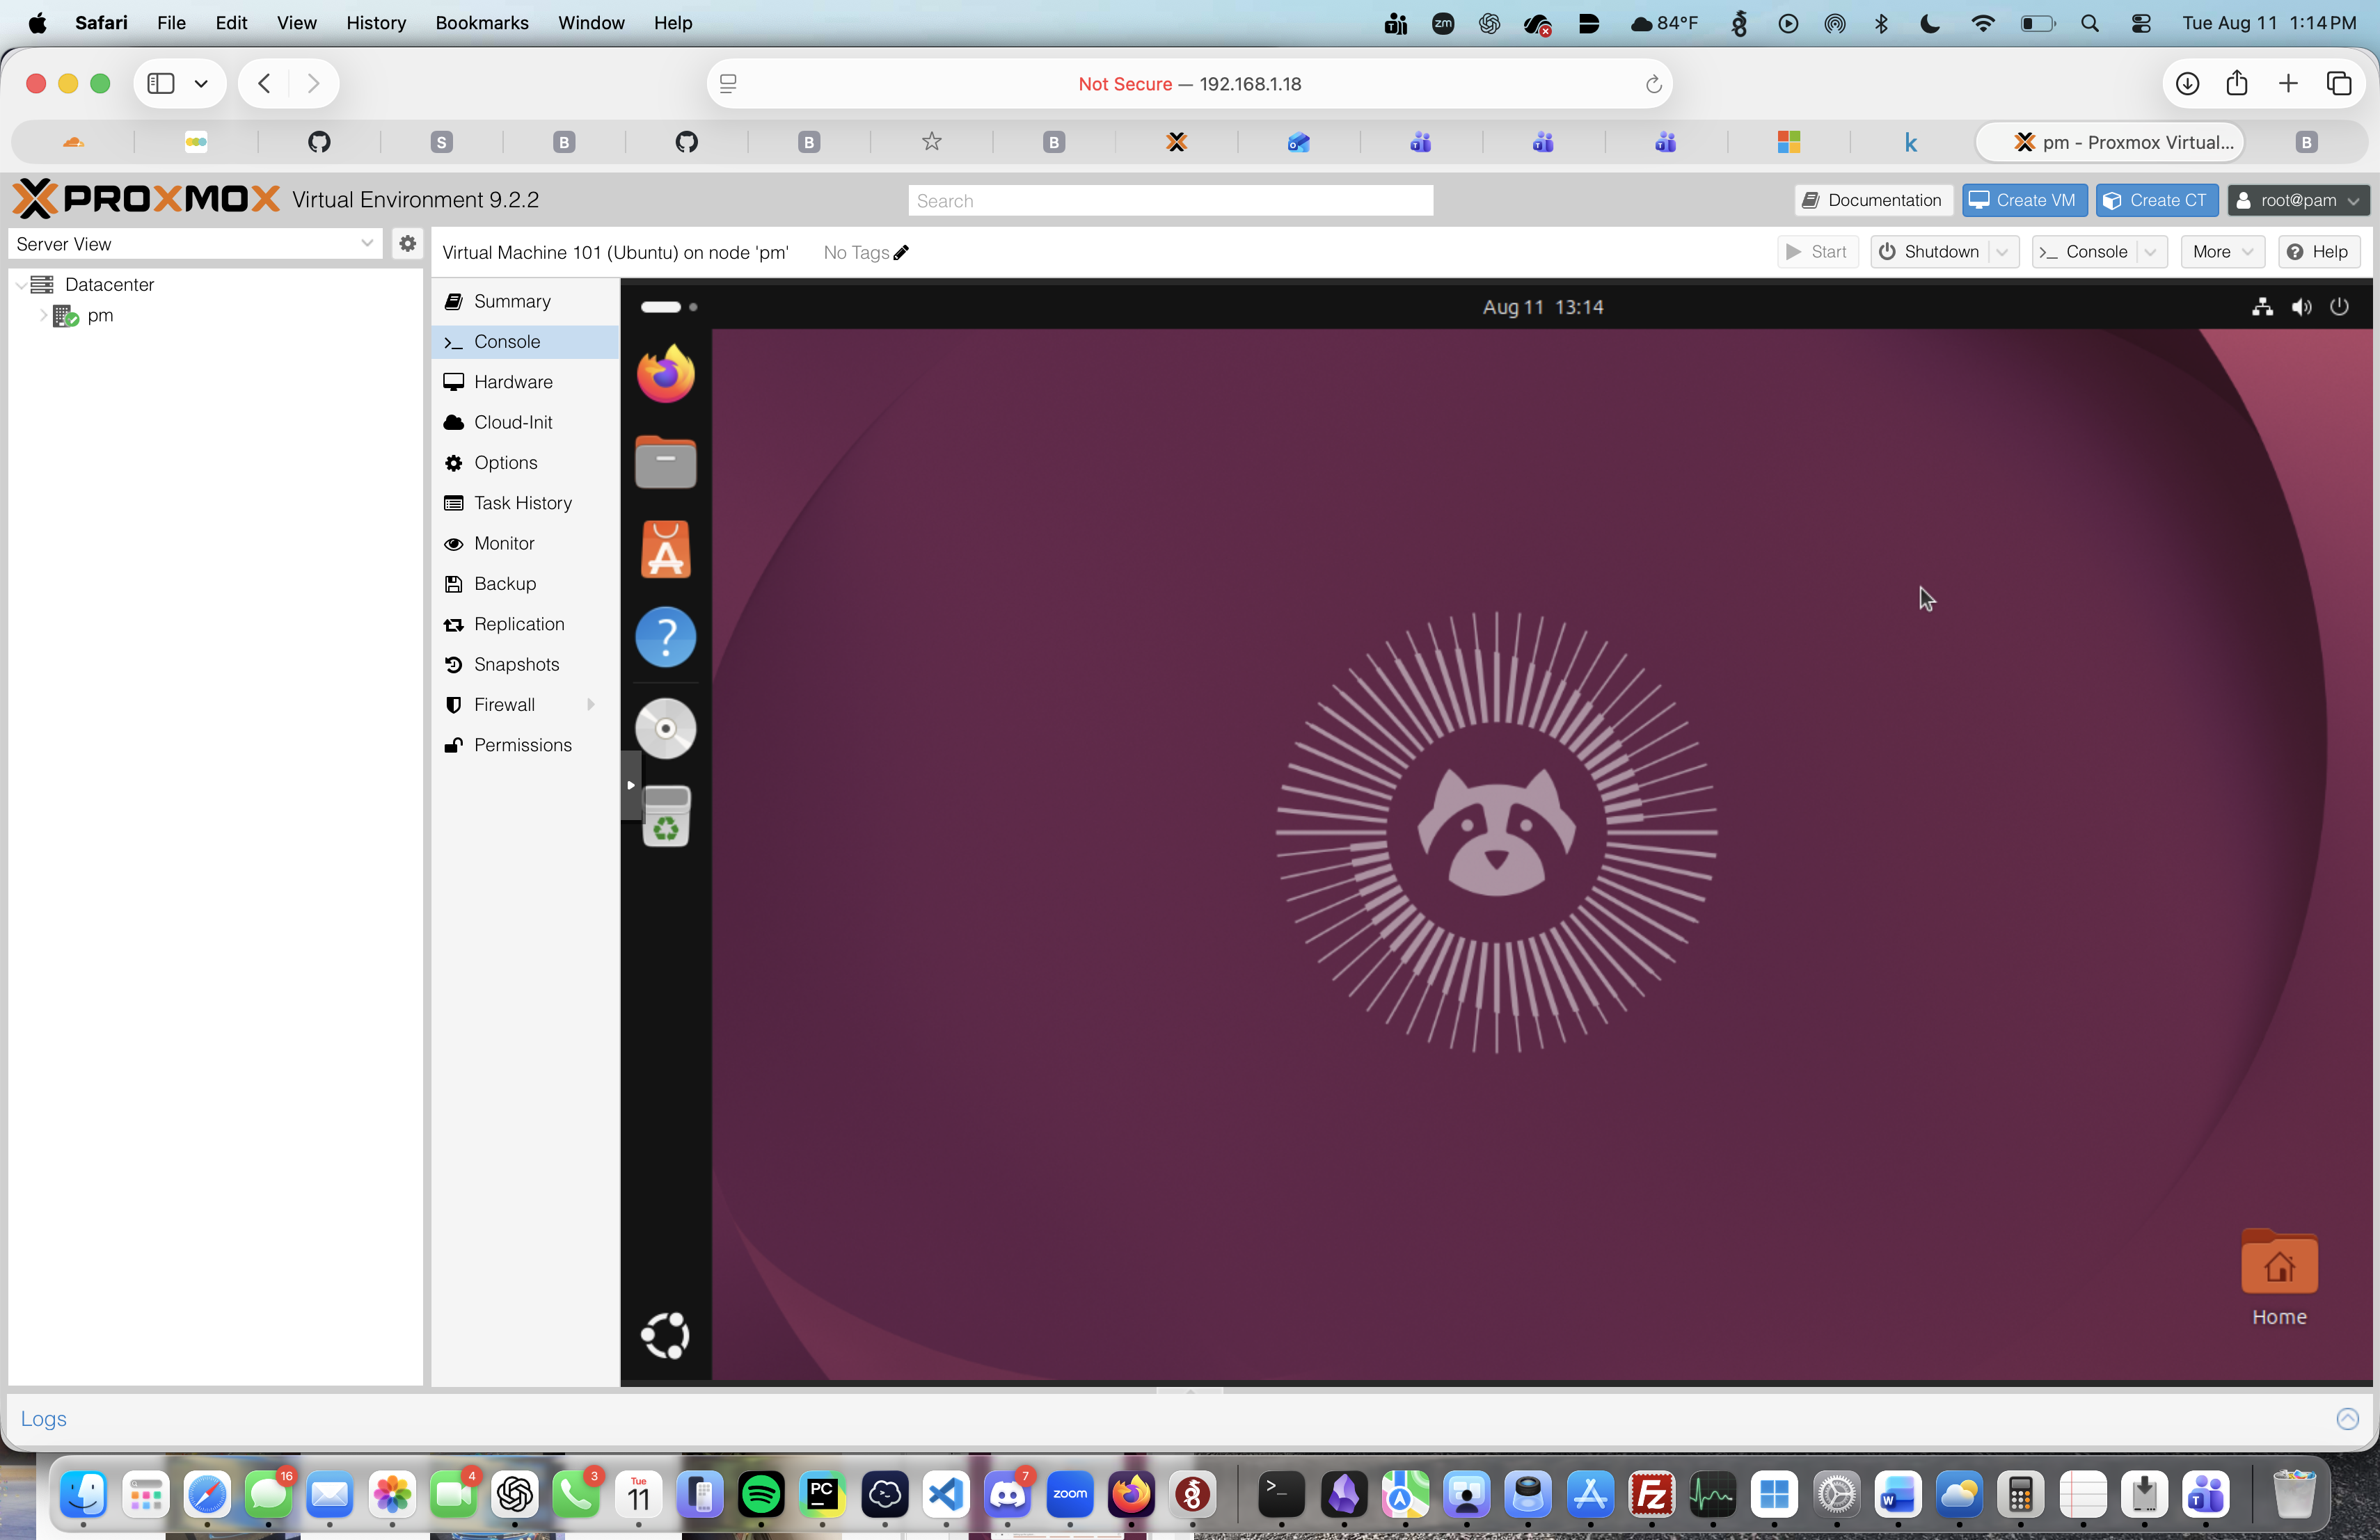Click the Ubuntu power icon in top bar

coord(2339,307)
